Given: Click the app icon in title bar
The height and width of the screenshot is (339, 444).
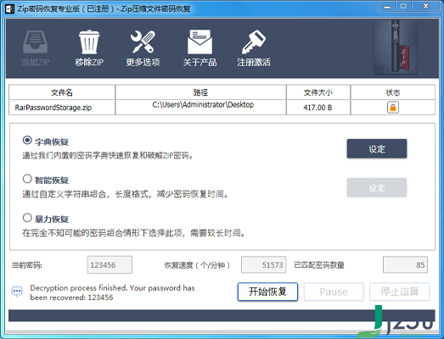Looking at the screenshot, I should coord(10,8).
